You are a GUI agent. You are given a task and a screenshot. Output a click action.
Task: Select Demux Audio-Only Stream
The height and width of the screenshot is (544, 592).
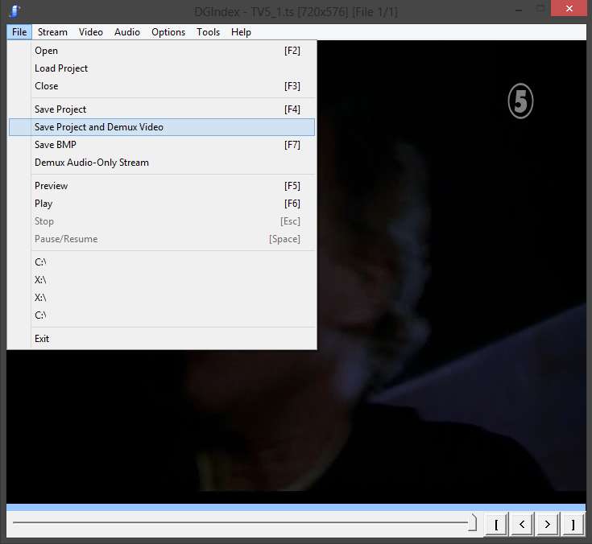92,163
